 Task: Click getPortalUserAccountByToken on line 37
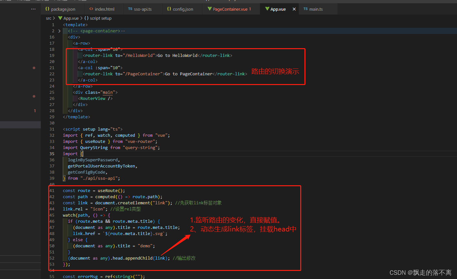(x=101, y=166)
